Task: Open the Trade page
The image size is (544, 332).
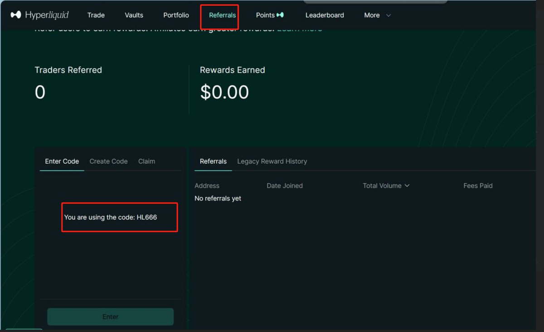Action: (96, 15)
